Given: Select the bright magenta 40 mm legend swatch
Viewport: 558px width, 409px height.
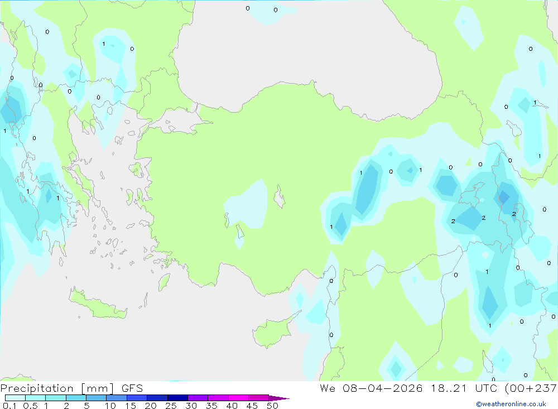Looking at the screenshot, I should point(238,398).
